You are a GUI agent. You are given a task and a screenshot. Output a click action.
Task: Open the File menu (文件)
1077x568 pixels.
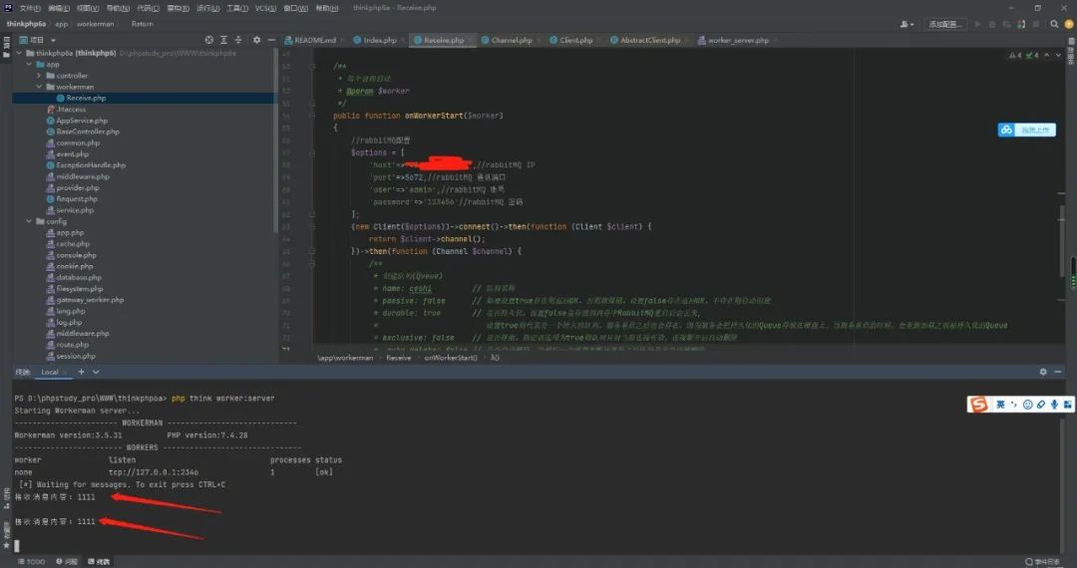[30, 8]
